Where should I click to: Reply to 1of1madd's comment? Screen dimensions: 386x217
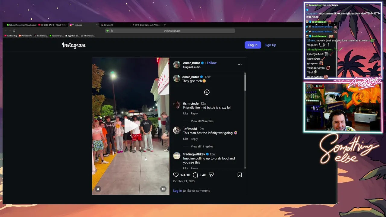click(194, 139)
